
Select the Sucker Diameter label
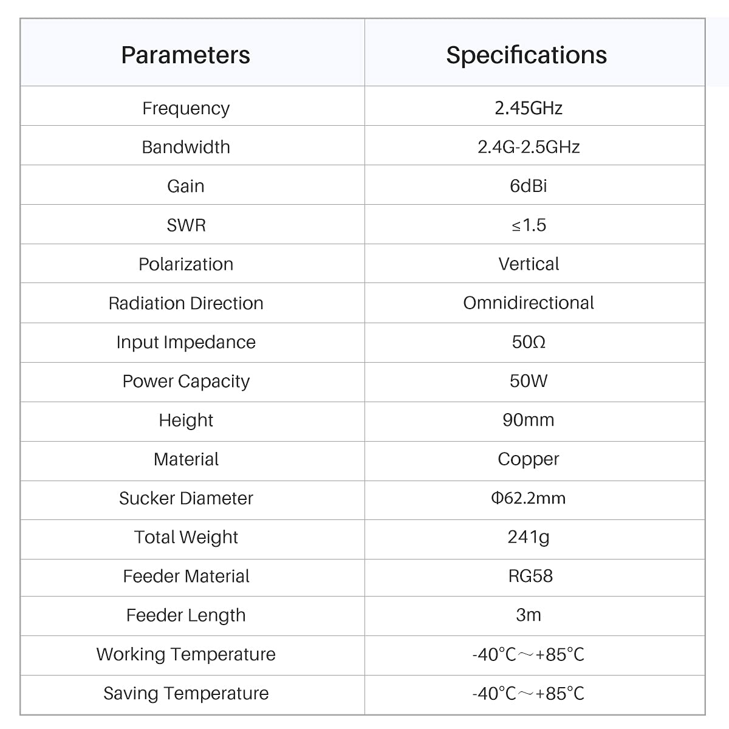point(186,498)
